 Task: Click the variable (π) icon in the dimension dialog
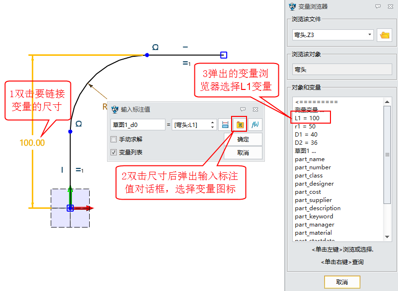coord(239,125)
